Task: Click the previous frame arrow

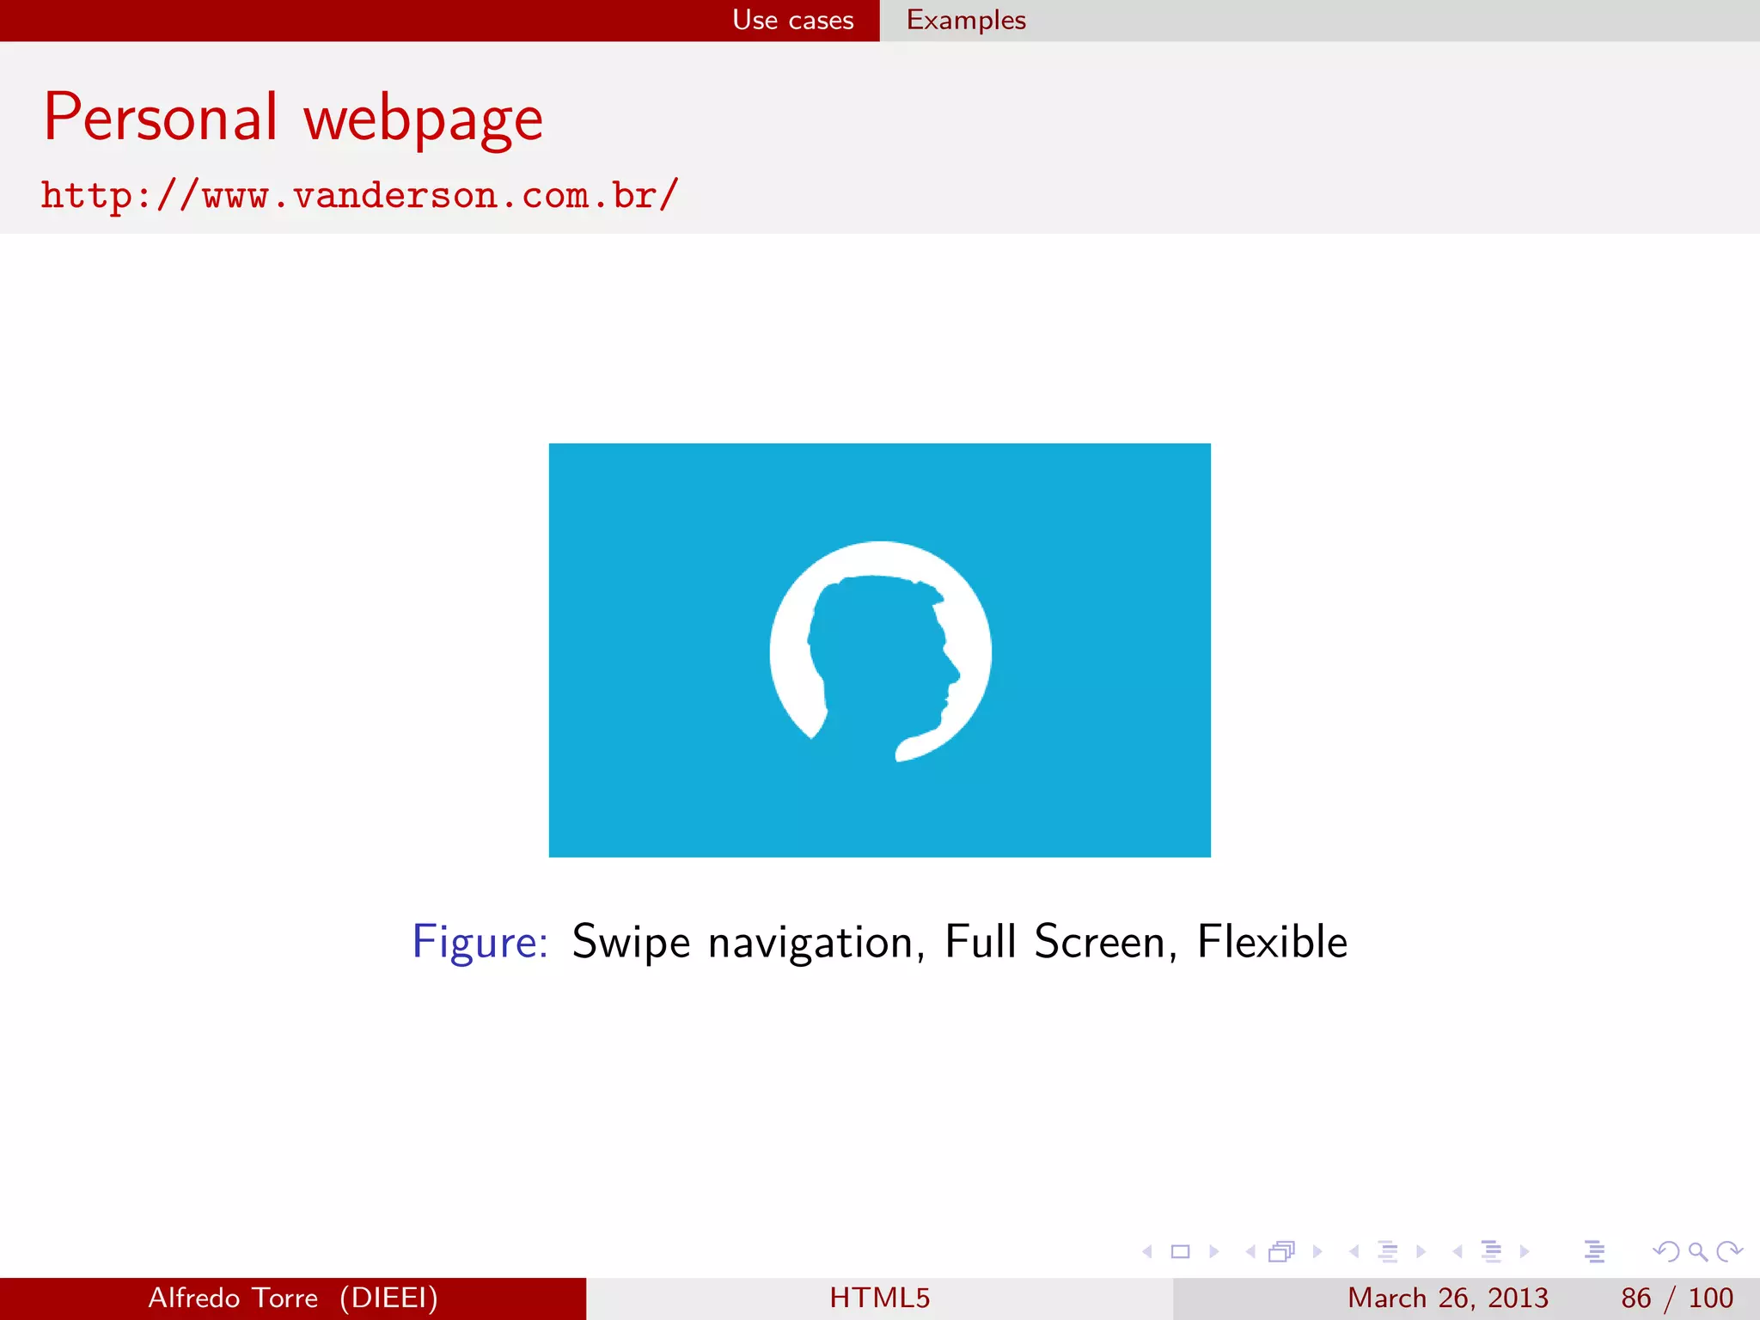Action: 1250,1251
